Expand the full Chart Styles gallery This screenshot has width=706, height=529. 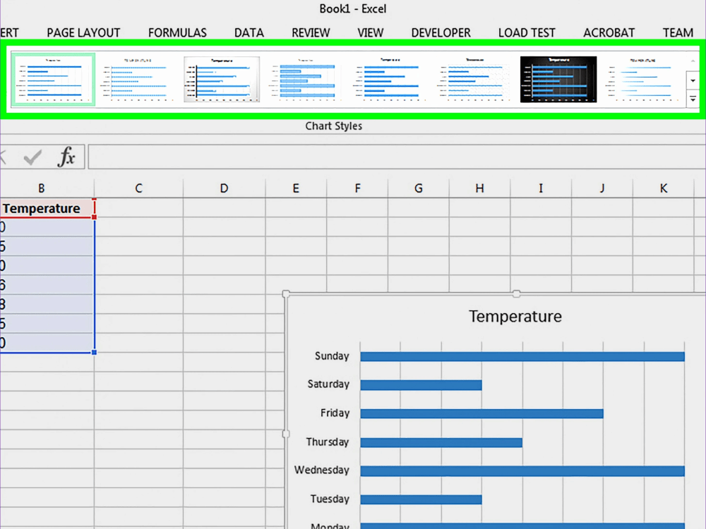[693, 99]
